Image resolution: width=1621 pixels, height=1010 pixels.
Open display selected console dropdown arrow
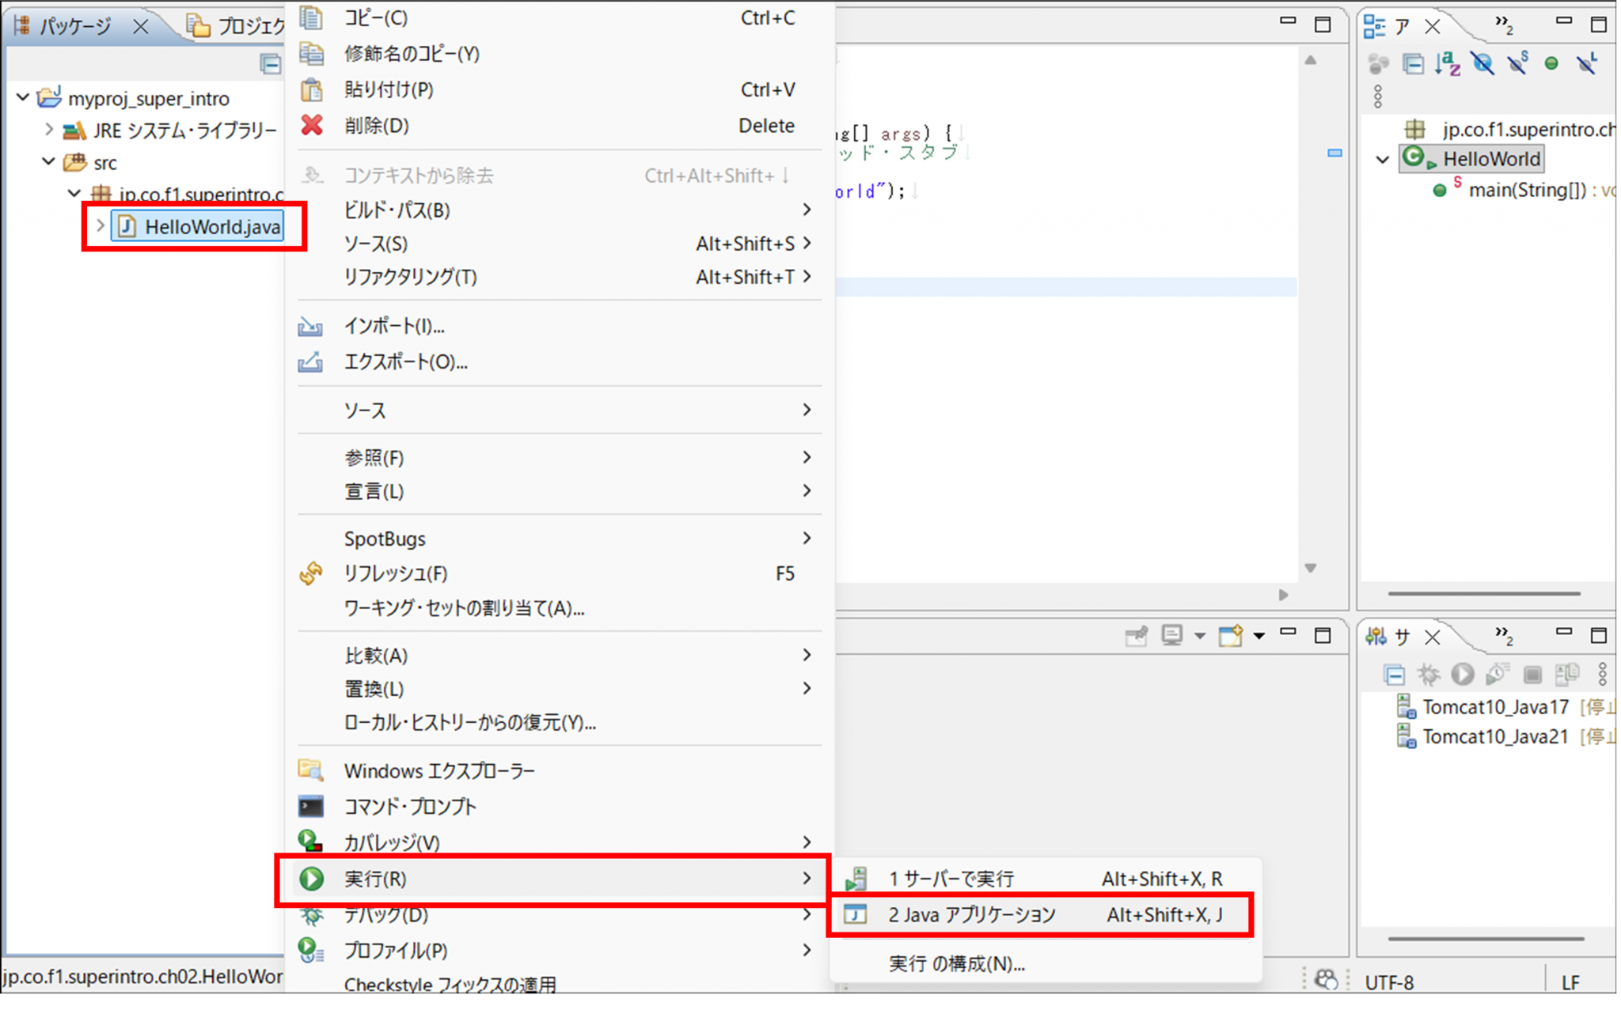coord(1200,636)
